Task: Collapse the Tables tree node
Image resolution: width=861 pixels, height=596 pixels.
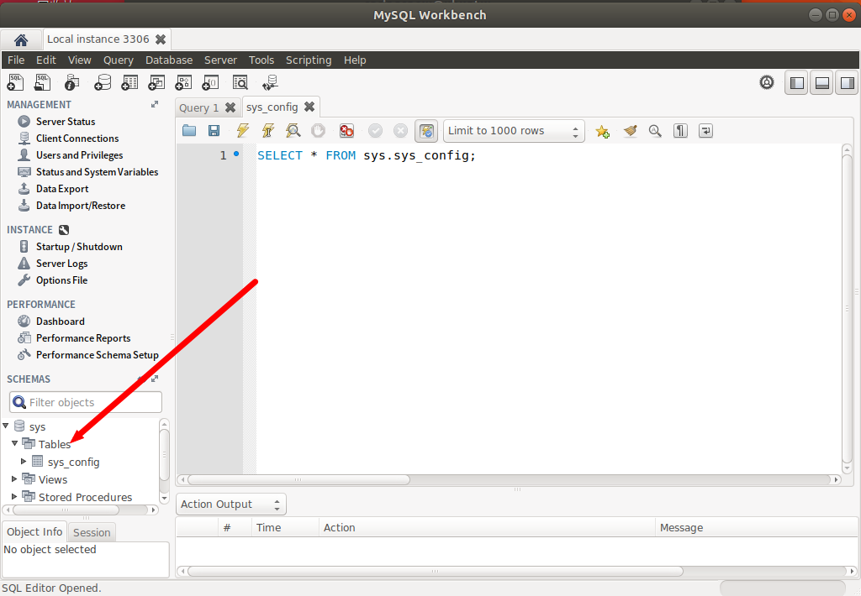Action: [x=15, y=444]
